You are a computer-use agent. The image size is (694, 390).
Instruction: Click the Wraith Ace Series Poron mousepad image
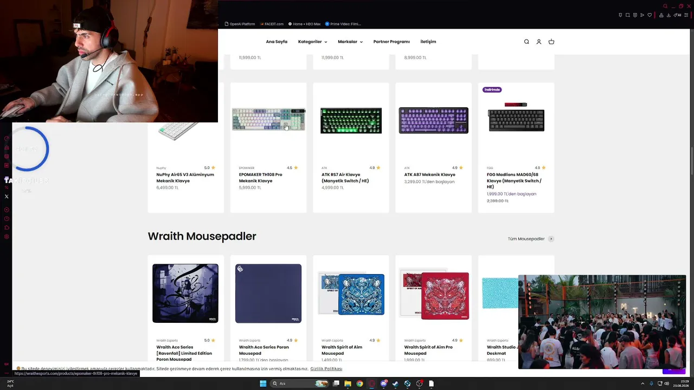[268, 293]
